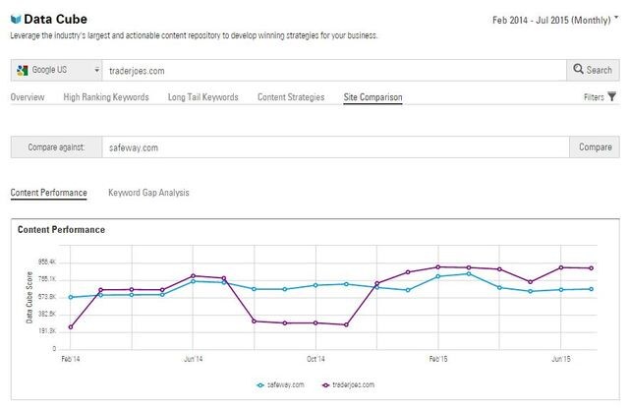Click the Data Cube logo icon
The height and width of the screenshot is (408, 629).
(x=16, y=18)
